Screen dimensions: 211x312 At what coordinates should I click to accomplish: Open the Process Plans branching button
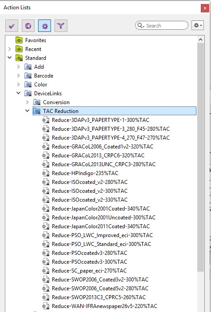[61, 26]
